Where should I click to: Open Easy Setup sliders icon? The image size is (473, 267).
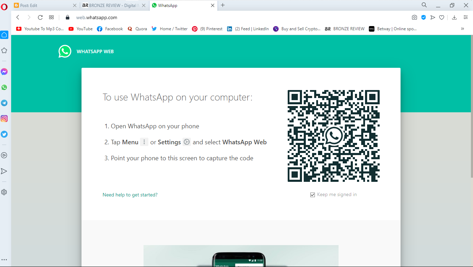click(x=466, y=17)
